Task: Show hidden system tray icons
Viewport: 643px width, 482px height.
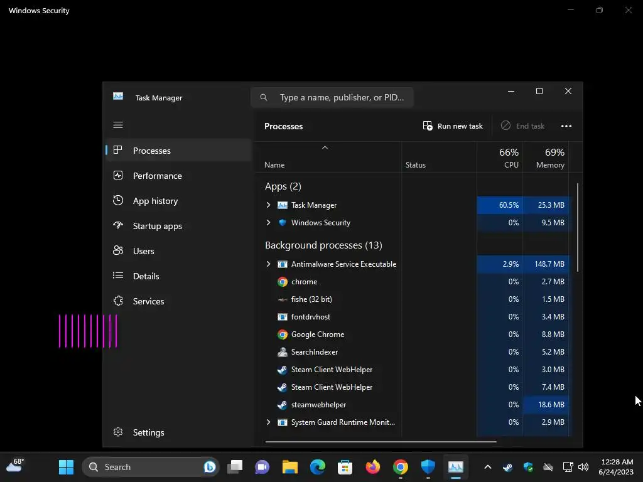Action: [487, 467]
